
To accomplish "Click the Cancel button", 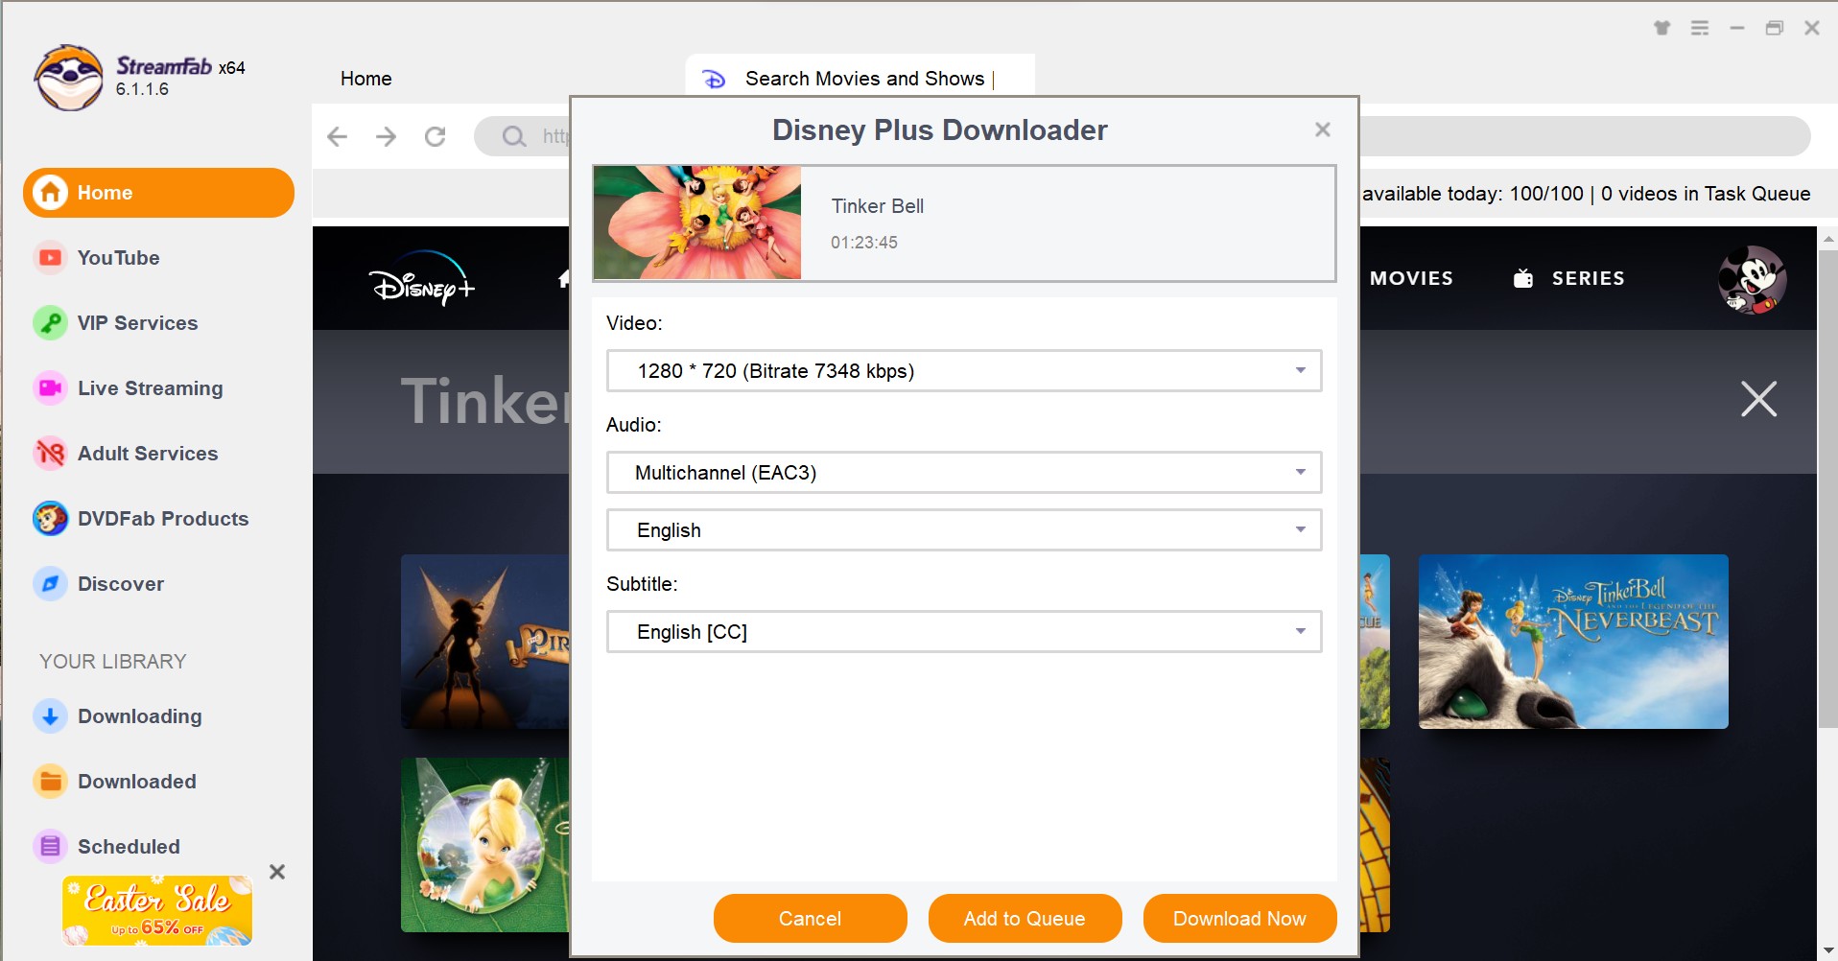I will tap(810, 919).
